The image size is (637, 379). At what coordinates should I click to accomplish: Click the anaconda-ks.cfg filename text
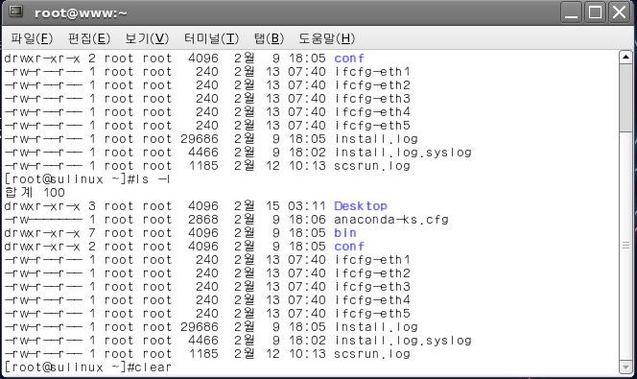click(x=391, y=220)
